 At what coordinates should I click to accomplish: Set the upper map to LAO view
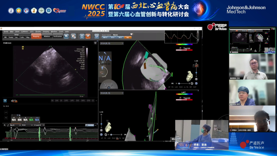coord(176,87)
